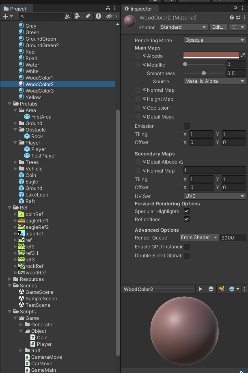Open the material presets slider icon
Image resolution: width=248 pixels, height=373 pixels.
[238, 17]
